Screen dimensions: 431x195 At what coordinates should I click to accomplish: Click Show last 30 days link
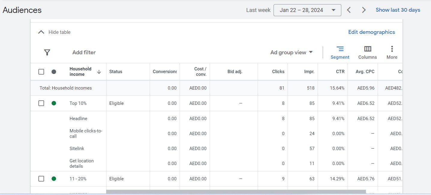398,10
